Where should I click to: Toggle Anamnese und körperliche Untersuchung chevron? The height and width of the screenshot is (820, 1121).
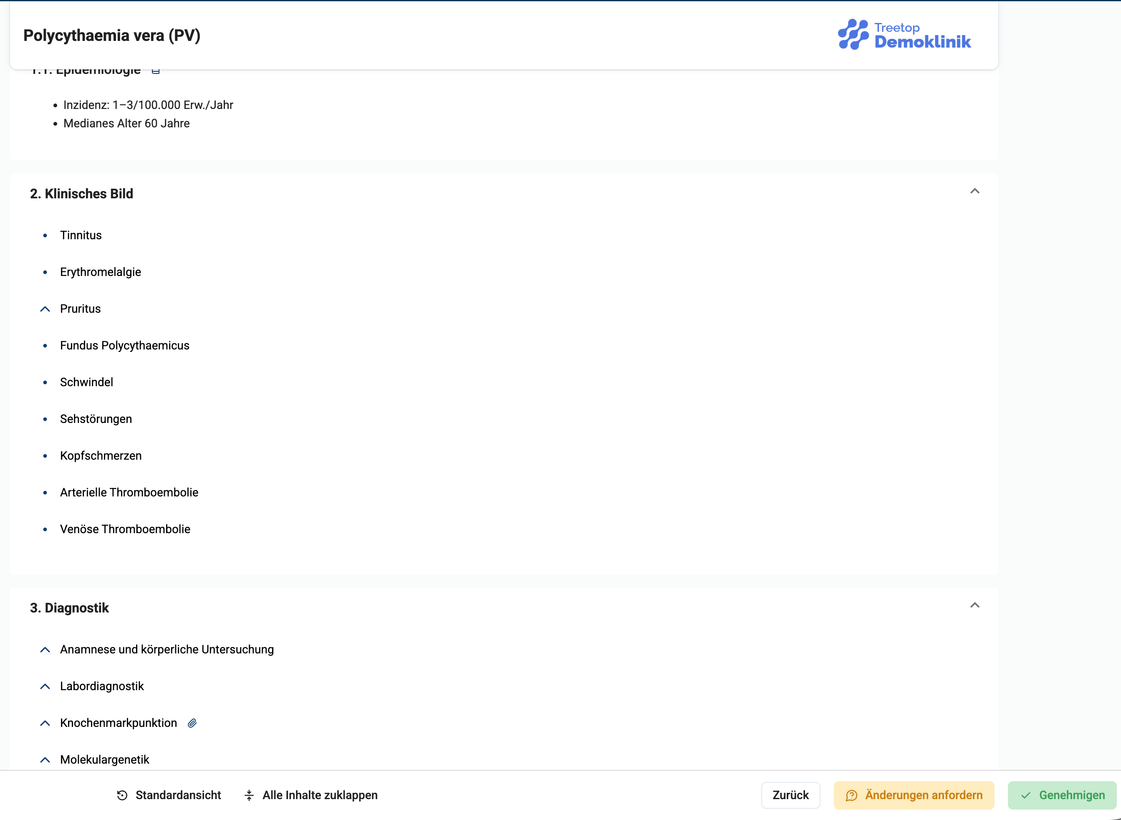pyautogui.click(x=45, y=650)
